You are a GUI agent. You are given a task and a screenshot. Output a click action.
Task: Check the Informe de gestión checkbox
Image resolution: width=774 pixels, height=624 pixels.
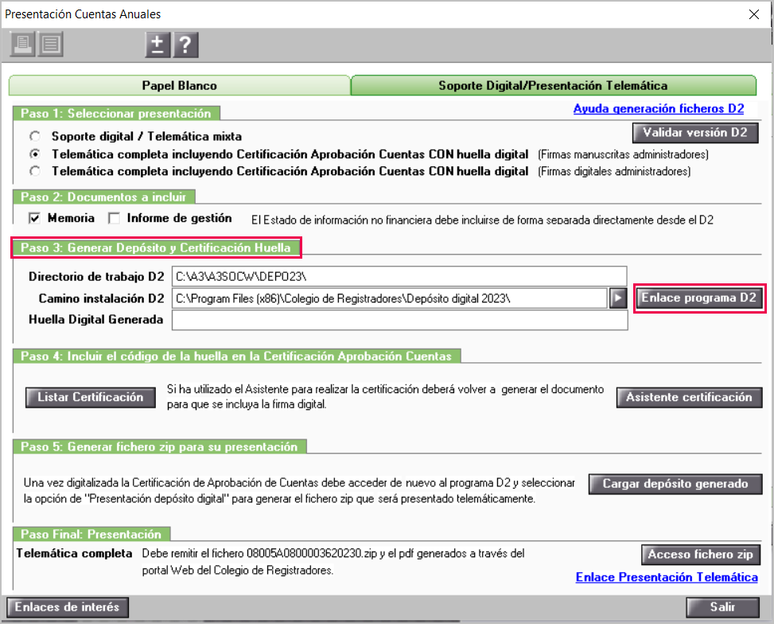(114, 218)
